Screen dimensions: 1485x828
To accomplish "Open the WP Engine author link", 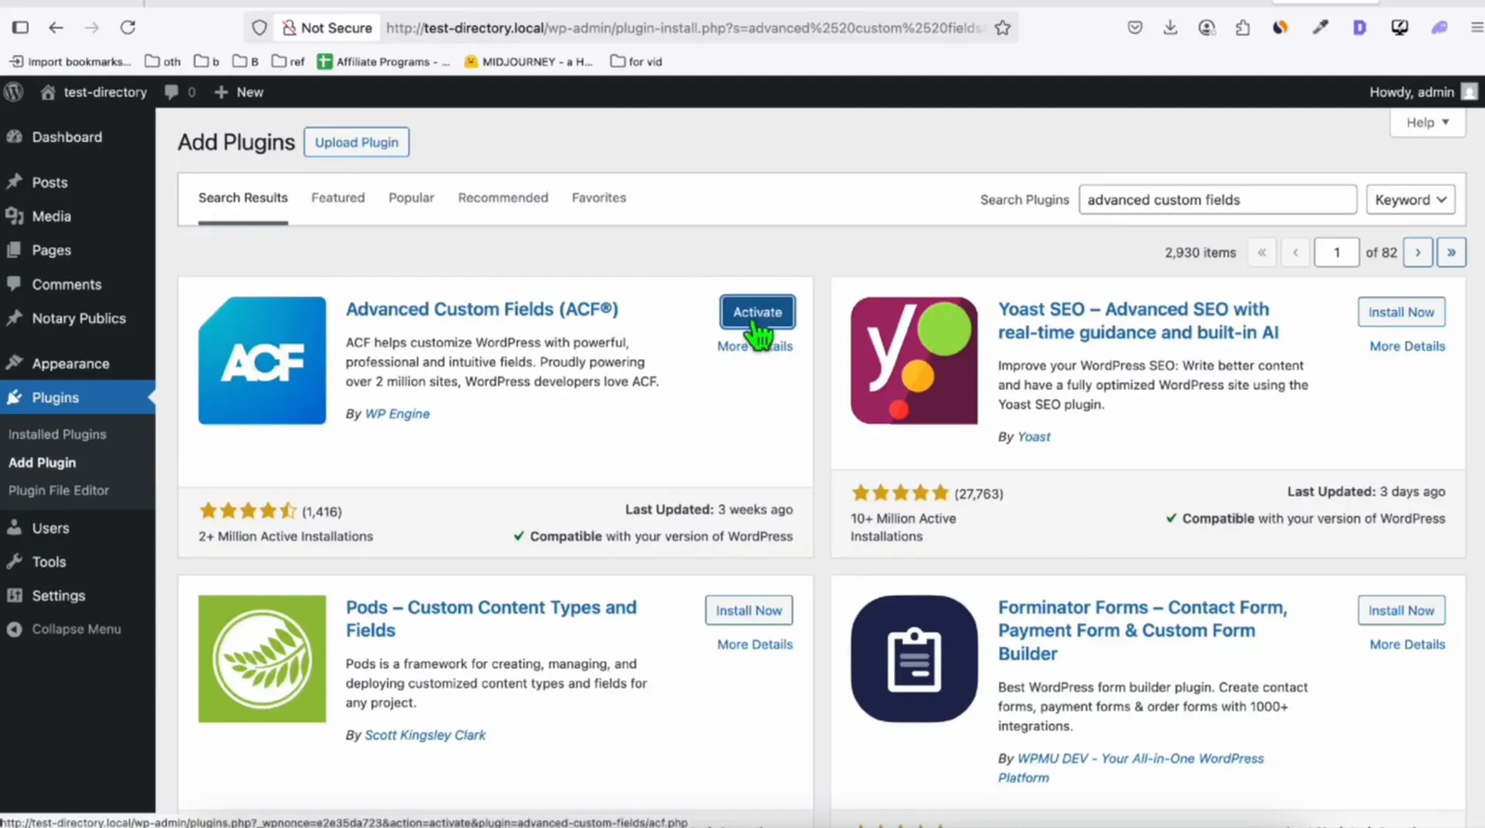I will click(397, 414).
